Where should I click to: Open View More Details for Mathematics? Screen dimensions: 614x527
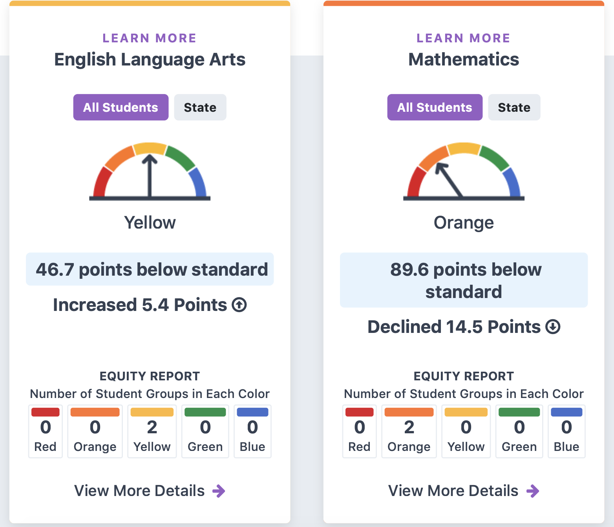click(464, 491)
